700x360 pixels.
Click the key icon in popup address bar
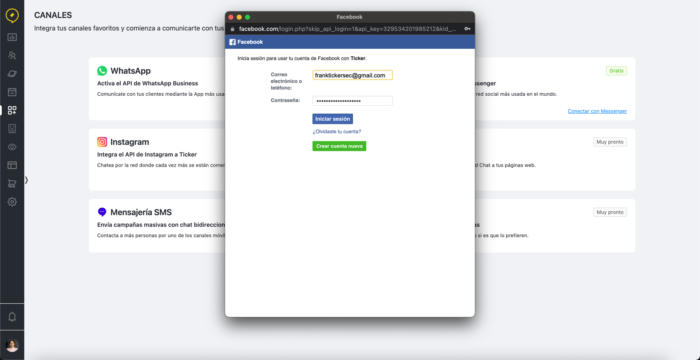coord(467,29)
